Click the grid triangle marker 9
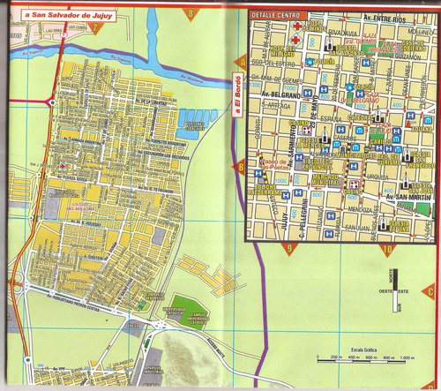Screen dimensions: 441x391 point(289,249)
